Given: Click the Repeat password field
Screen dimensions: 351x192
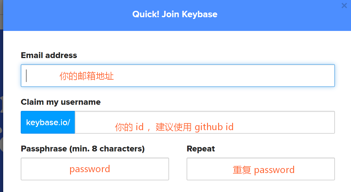Looking at the screenshot, I should tap(260, 169).
